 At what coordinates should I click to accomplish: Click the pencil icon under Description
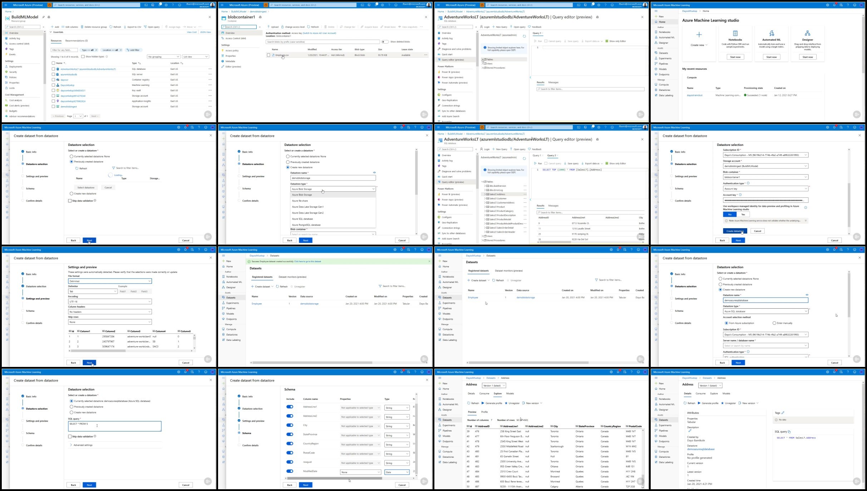click(690, 431)
